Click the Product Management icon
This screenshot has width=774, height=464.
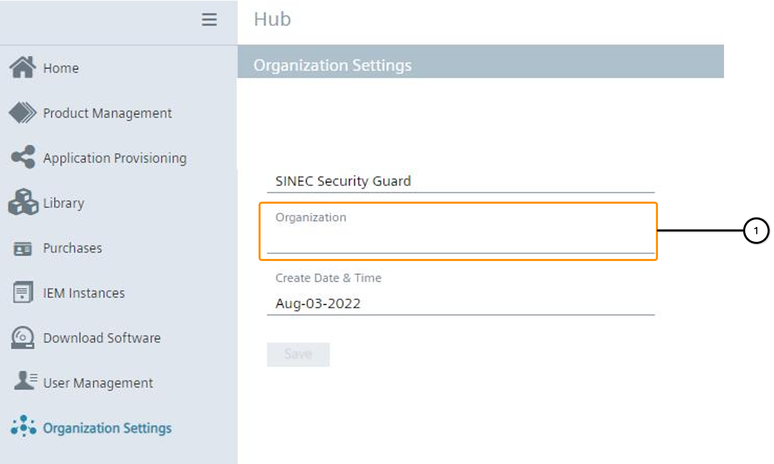point(22,113)
